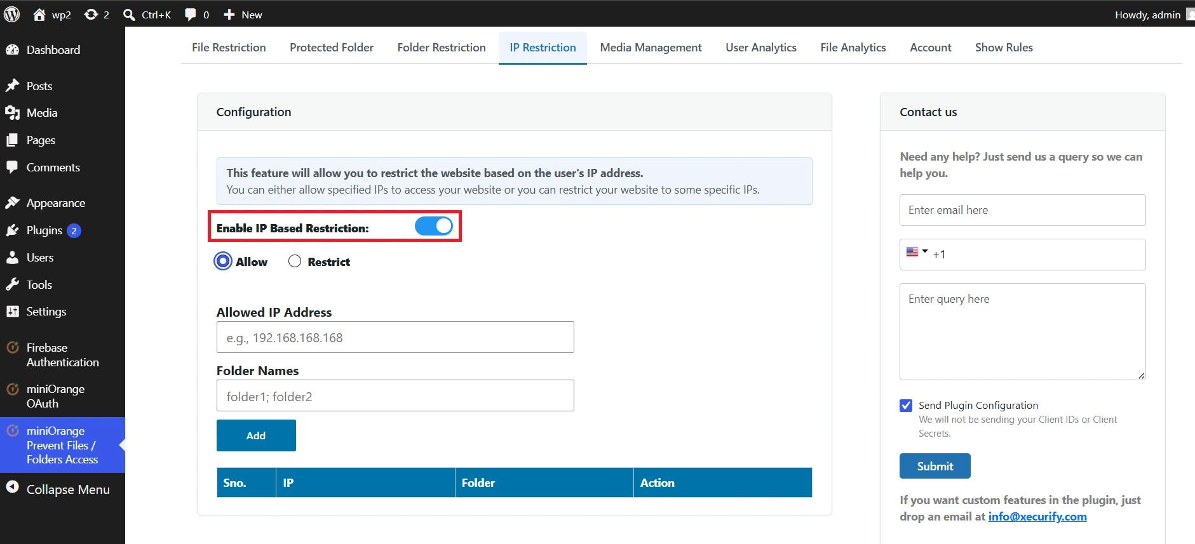Screen dimensions: 1195x544
Task: Switch to Account tab
Action: (931, 48)
